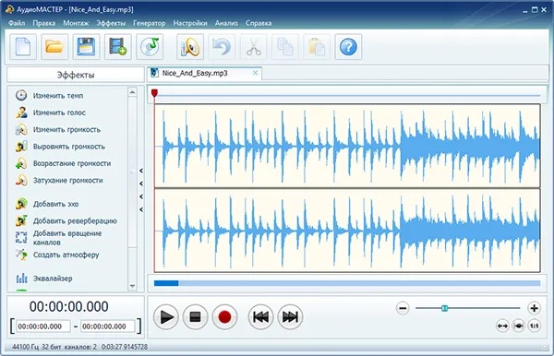Open the Монтаж menu
The image size is (554, 356).
pos(76,23)
